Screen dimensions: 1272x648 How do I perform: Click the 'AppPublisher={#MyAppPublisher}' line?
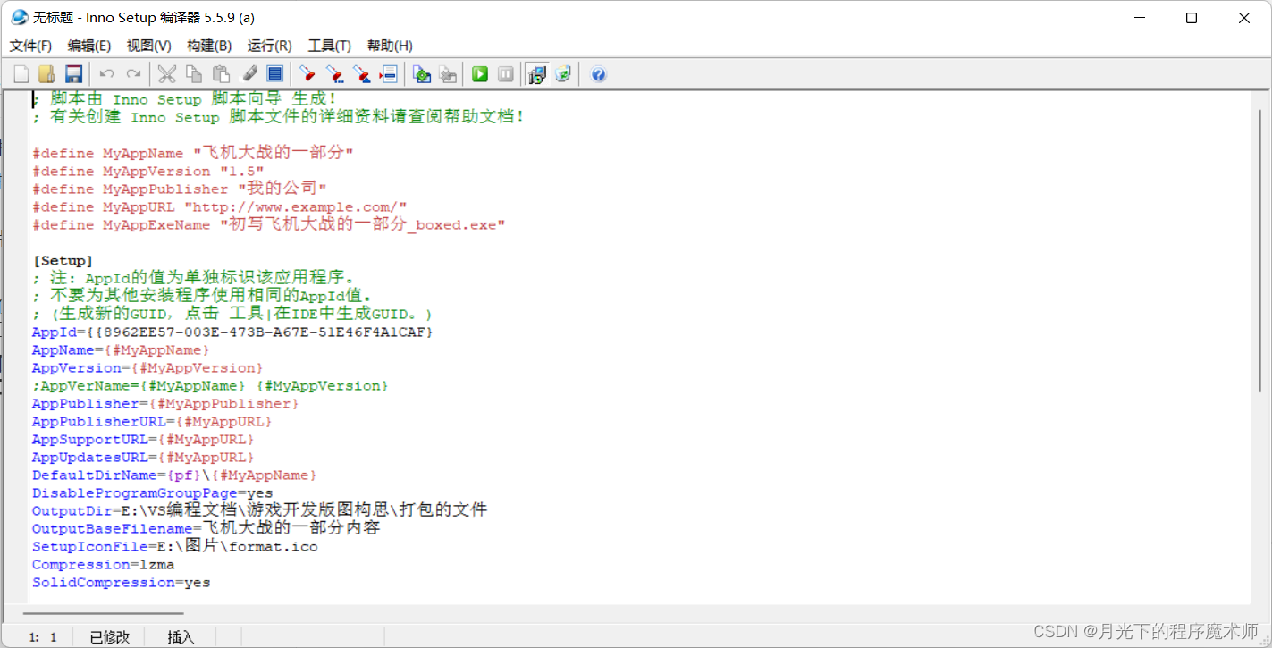click(165, 403)
